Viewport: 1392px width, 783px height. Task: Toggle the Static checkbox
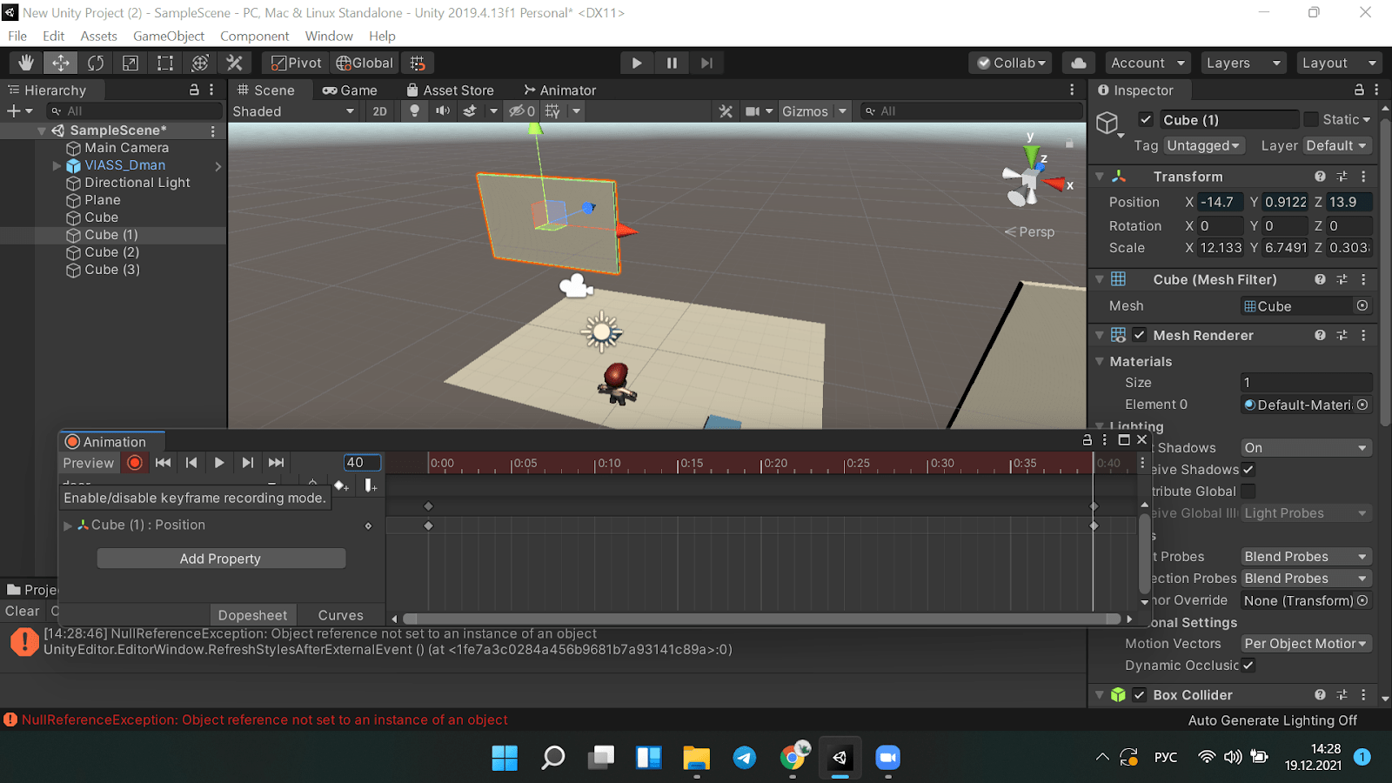click(x=1311, y=119)
